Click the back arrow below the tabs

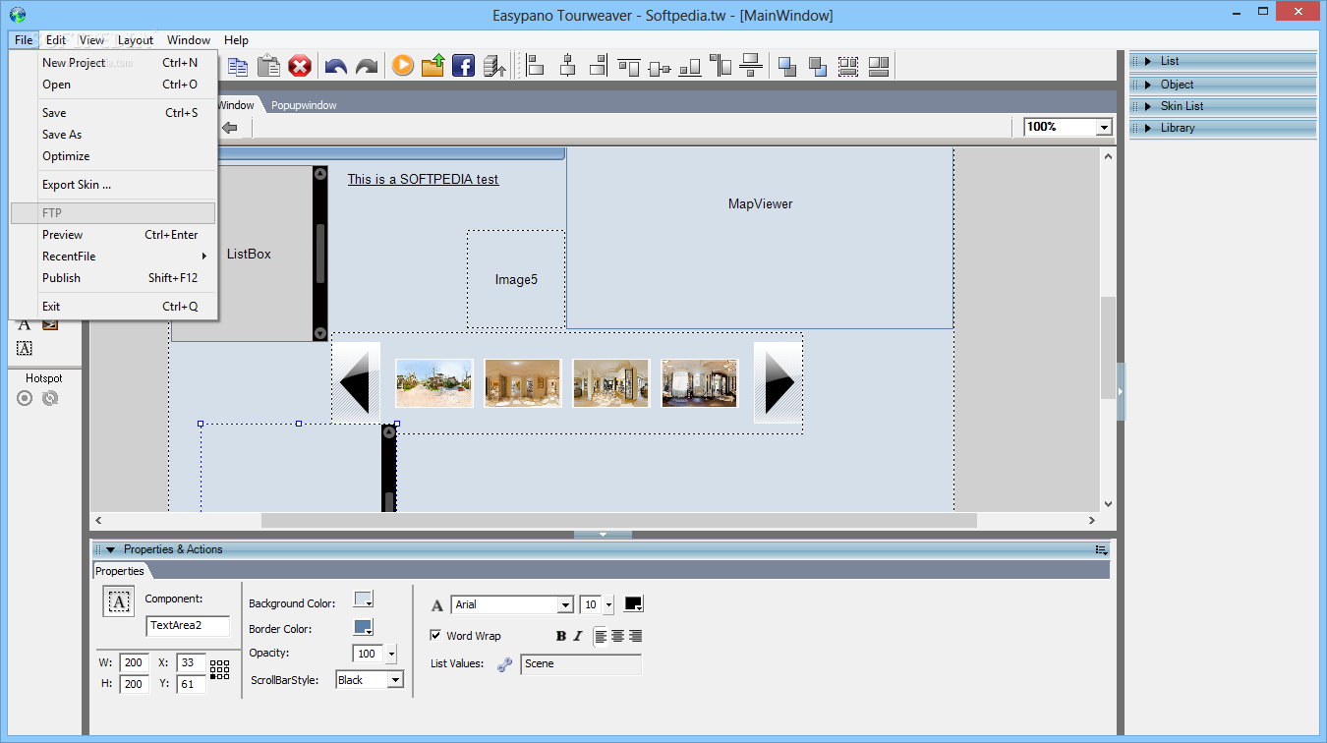(230, 128)
